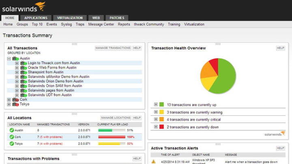Click the drag handle above Transactions with Problems

(x=75, y=155)
